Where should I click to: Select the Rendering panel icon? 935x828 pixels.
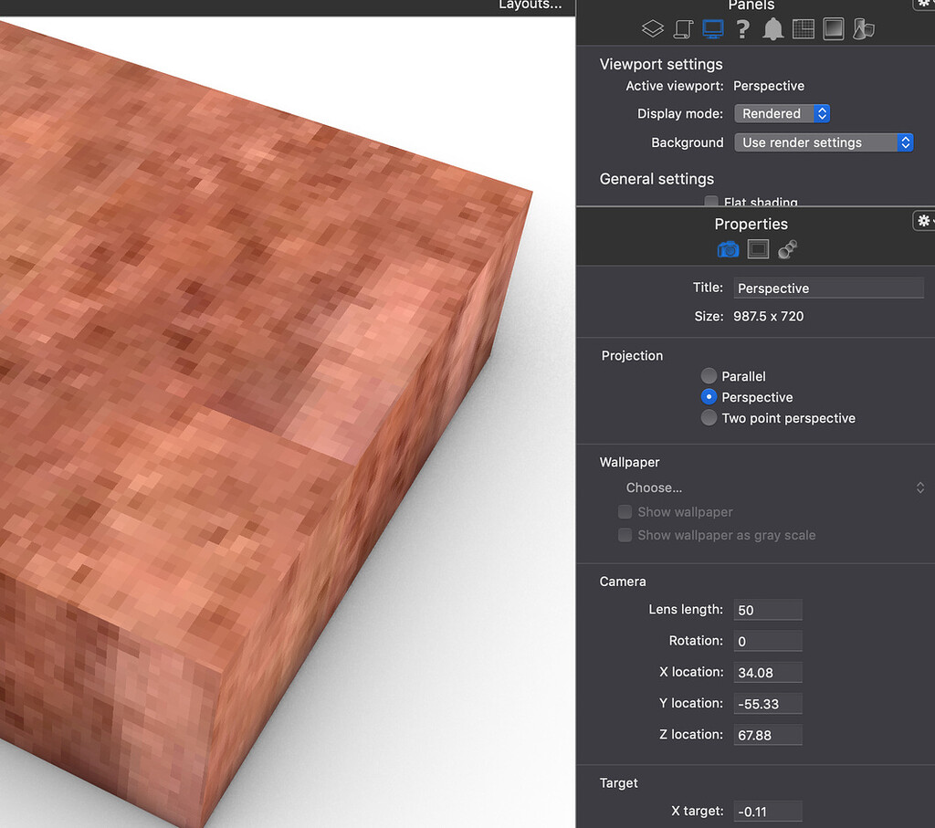click(x=833, y=28)
